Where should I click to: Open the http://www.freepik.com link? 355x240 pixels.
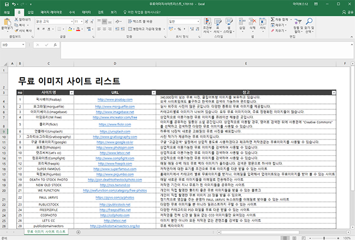tap(115, 163)
